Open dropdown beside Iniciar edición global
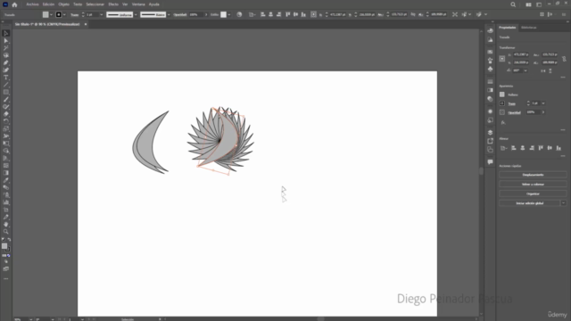This screenshot has width=571, height=321. point(563,203)
